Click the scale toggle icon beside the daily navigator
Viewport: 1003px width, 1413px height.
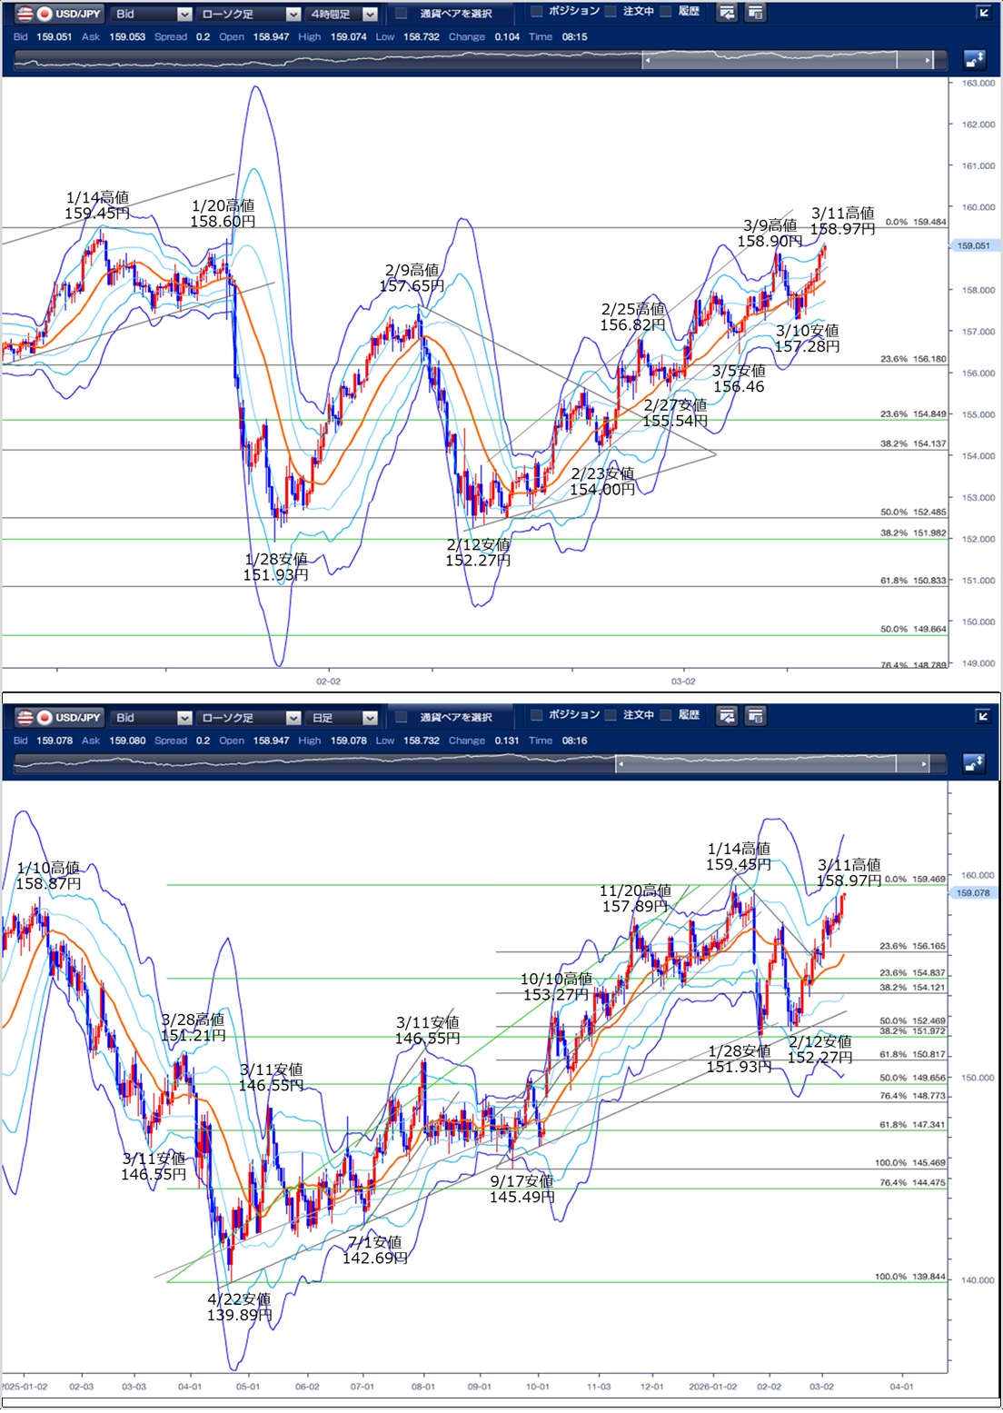point(974,763)
